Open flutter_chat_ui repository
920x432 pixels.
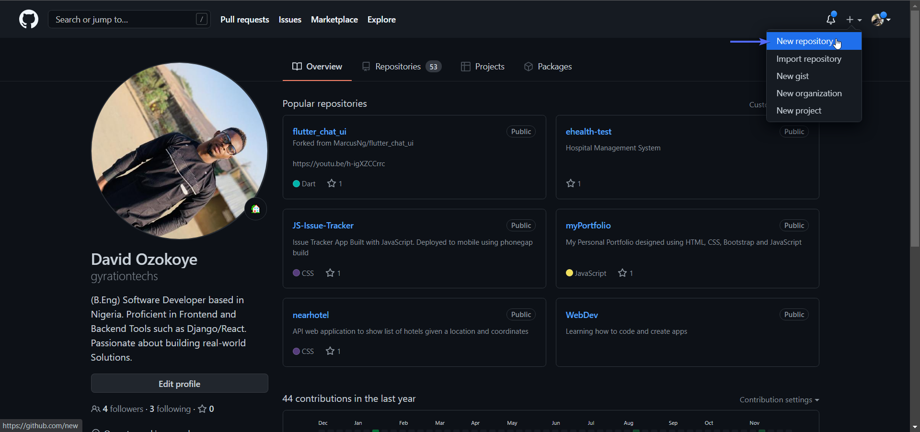click(x=320, y=132)
